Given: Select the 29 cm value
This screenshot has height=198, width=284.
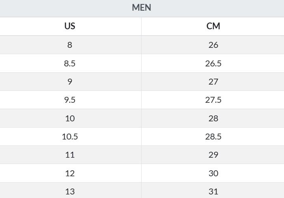Looking at the screenshot, I should coord(213,155).
